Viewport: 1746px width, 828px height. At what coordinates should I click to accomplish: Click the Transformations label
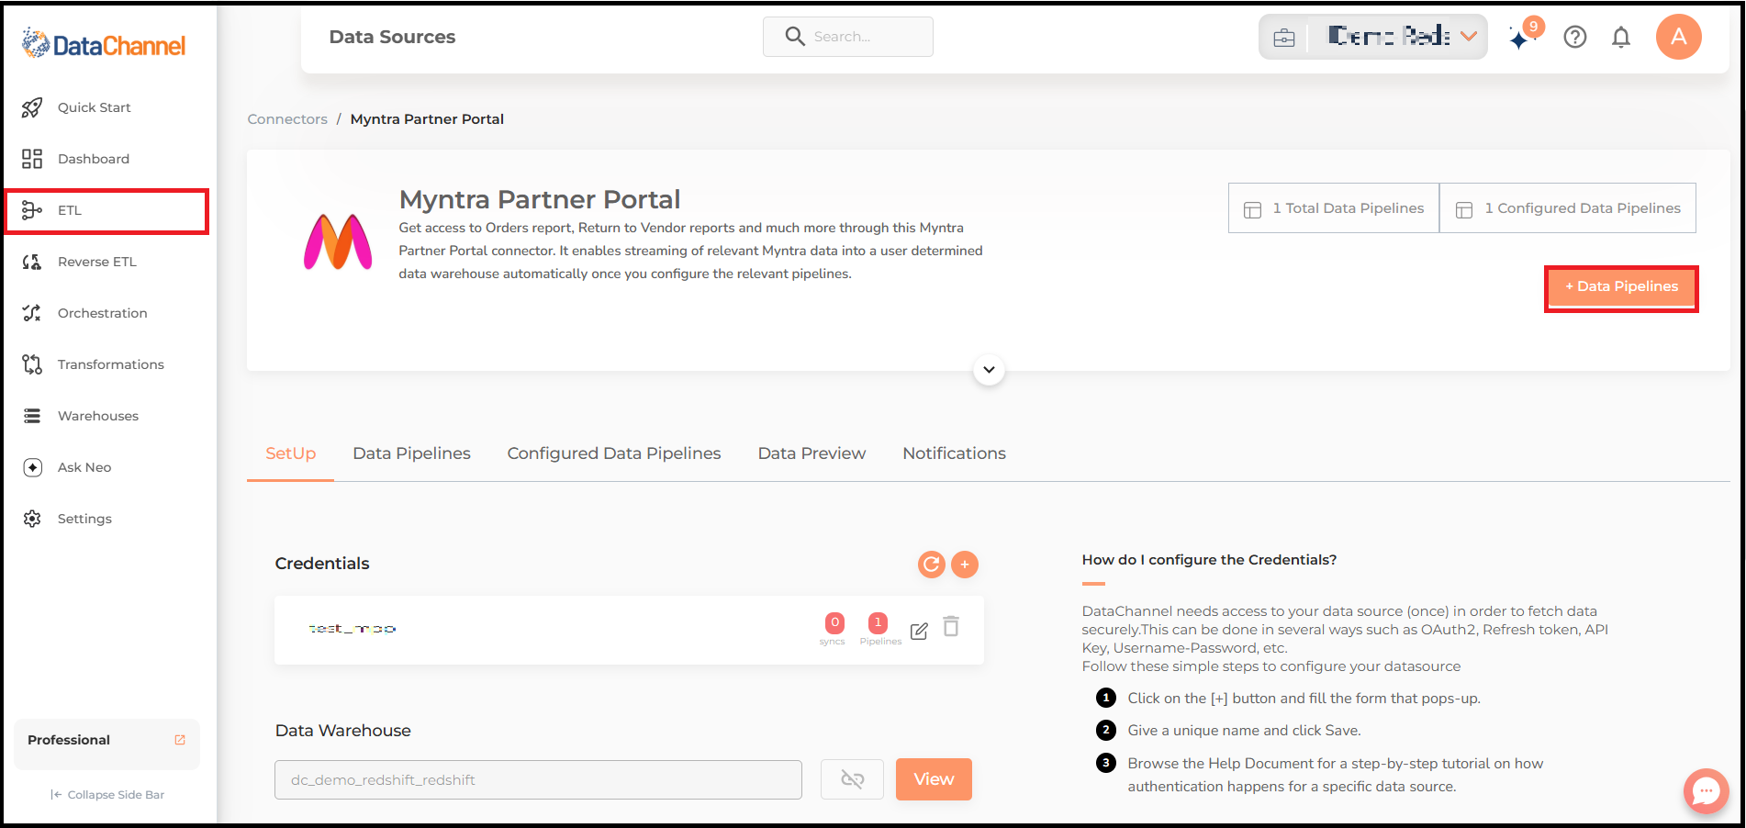click(x=111, y=364)
